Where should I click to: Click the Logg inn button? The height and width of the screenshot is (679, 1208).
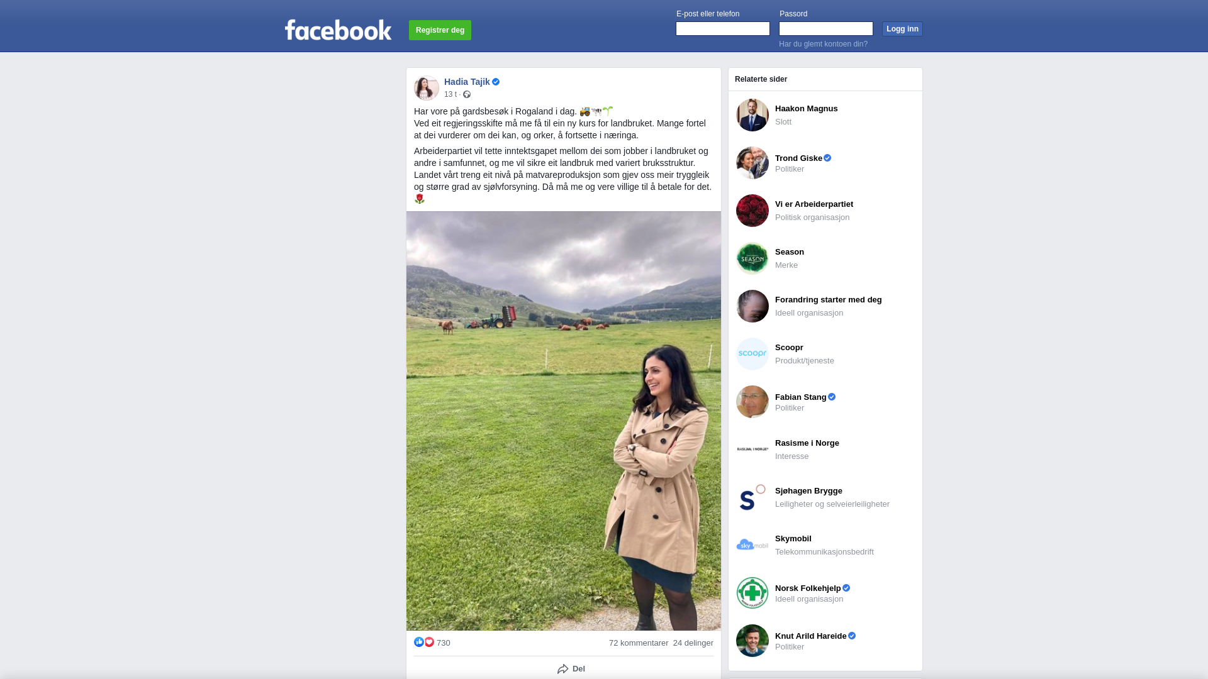[x=902, y=29]
